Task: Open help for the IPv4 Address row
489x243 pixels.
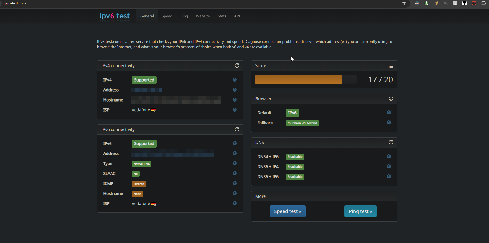Action: pyautogui.click(x=235, y=90)
